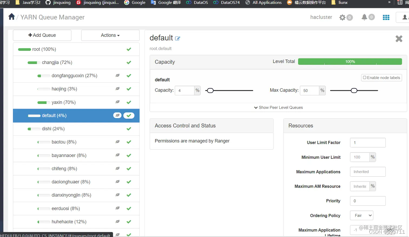Click the Maximum Applications field
This screenshot has height=237, width=409.
[x=368, y=172]
